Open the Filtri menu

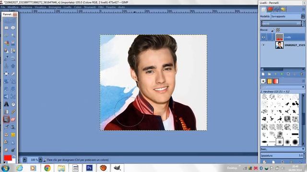click(101, 7)
